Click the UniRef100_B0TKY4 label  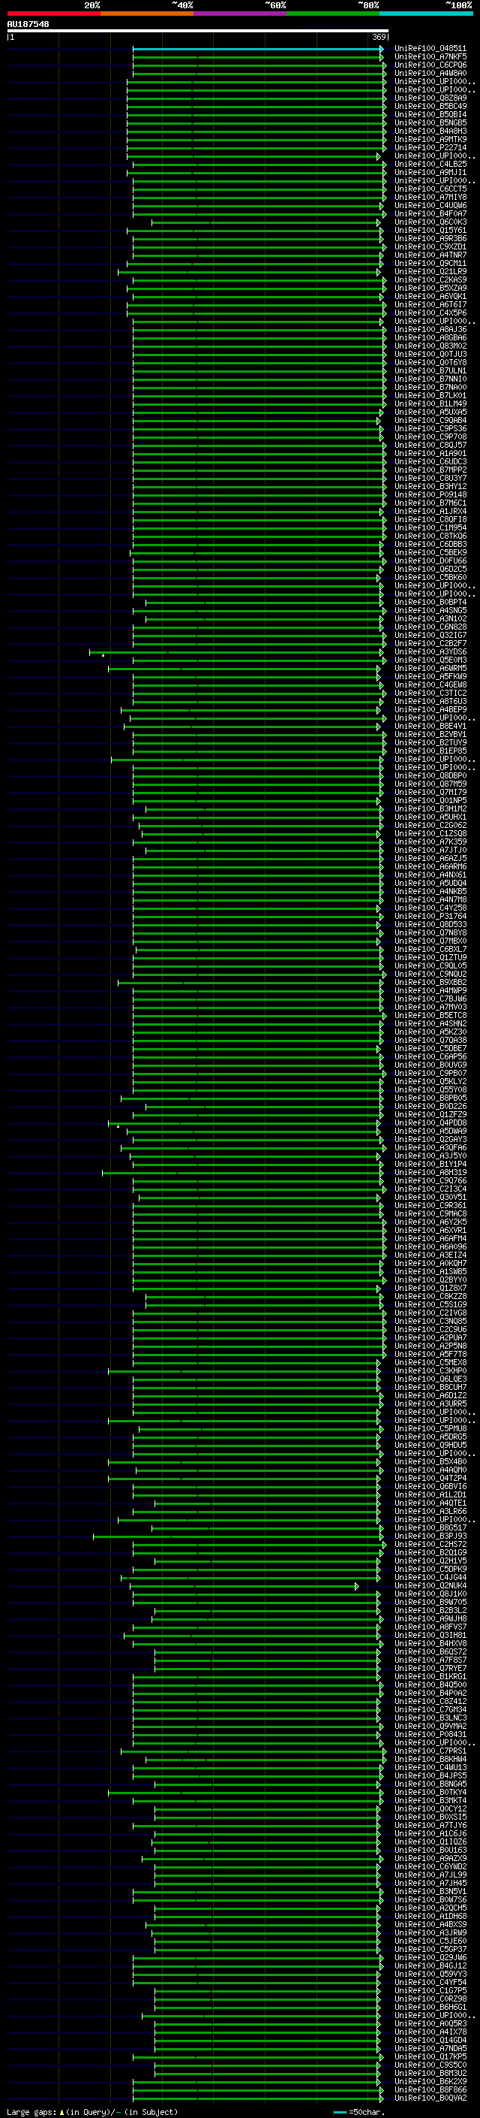pos(430,1793)
